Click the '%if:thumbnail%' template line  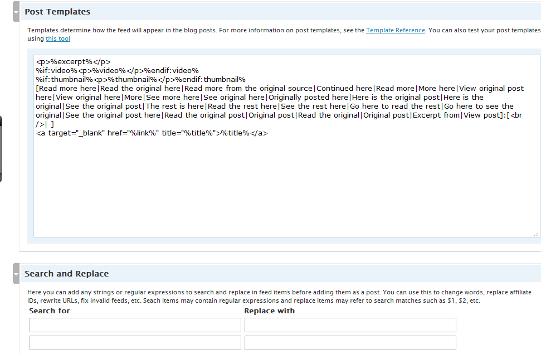tap(141, 80)
